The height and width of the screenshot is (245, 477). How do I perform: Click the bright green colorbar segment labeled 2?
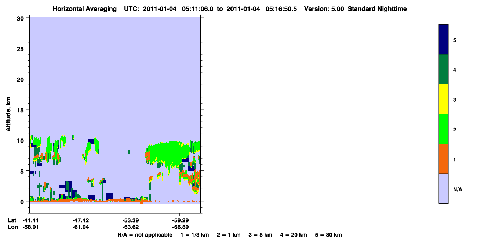pos(444,129)
